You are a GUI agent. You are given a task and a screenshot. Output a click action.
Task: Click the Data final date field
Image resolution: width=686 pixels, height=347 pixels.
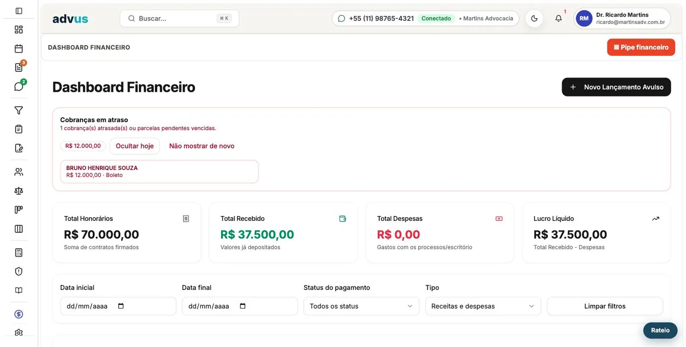point(240,306)
